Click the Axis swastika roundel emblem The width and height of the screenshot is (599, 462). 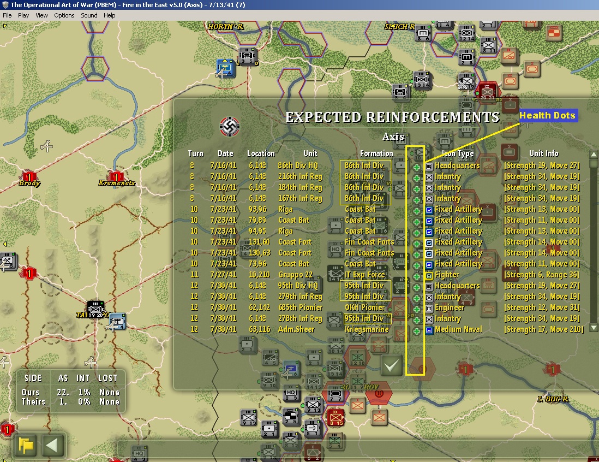(230, 126)
